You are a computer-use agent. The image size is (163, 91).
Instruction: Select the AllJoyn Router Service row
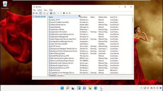[58, 25]
